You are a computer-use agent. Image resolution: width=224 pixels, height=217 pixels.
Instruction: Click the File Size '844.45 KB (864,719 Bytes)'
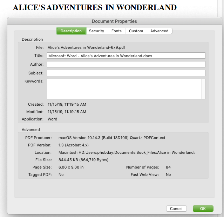click(x=83, y=160)
